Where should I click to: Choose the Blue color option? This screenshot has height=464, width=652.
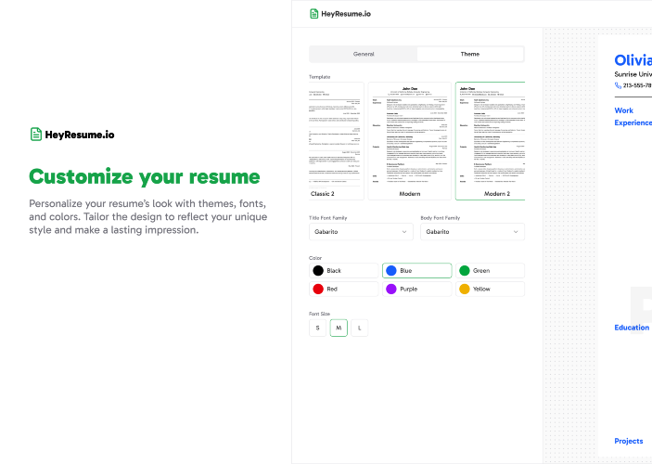[416, 270]
